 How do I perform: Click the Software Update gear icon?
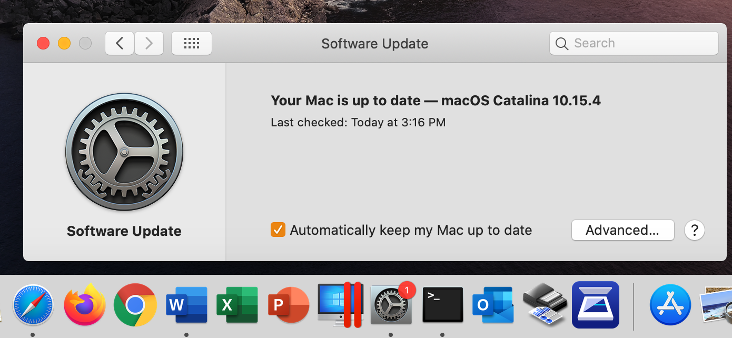pyautogui.click(x=124, y=152)
